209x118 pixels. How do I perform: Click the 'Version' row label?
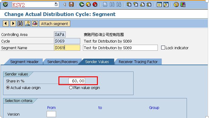tap(13, 114)
